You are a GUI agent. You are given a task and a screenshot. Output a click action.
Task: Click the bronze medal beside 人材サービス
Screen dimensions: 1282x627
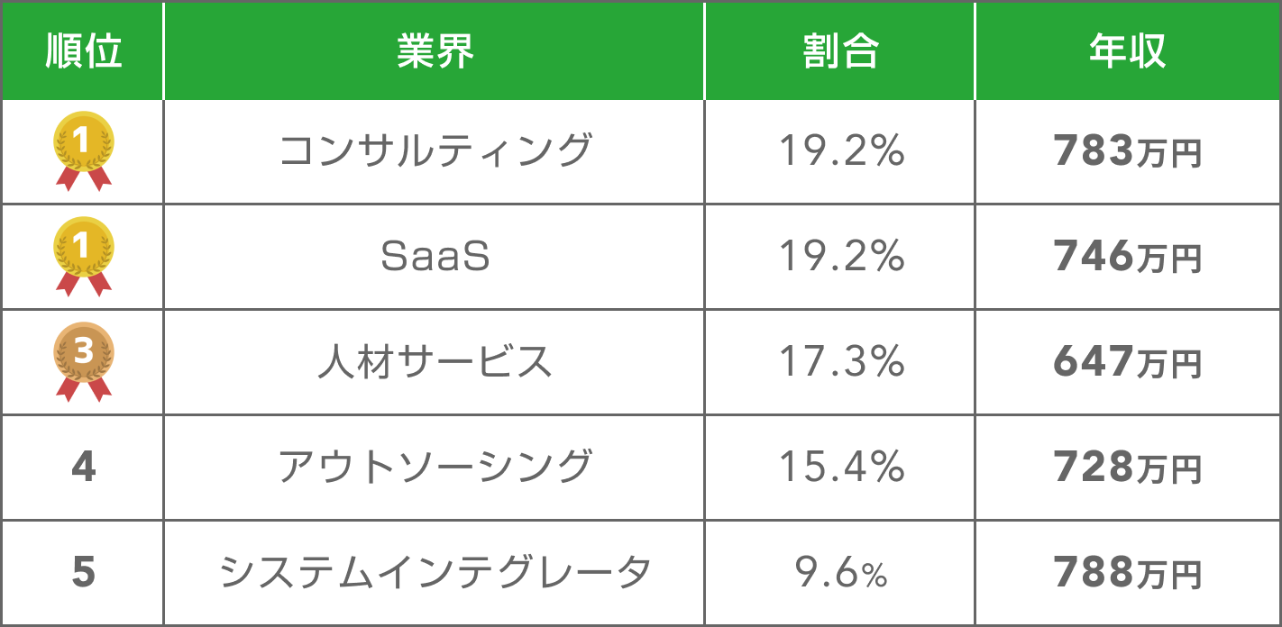pyautogui.click(x=83, y=361)
